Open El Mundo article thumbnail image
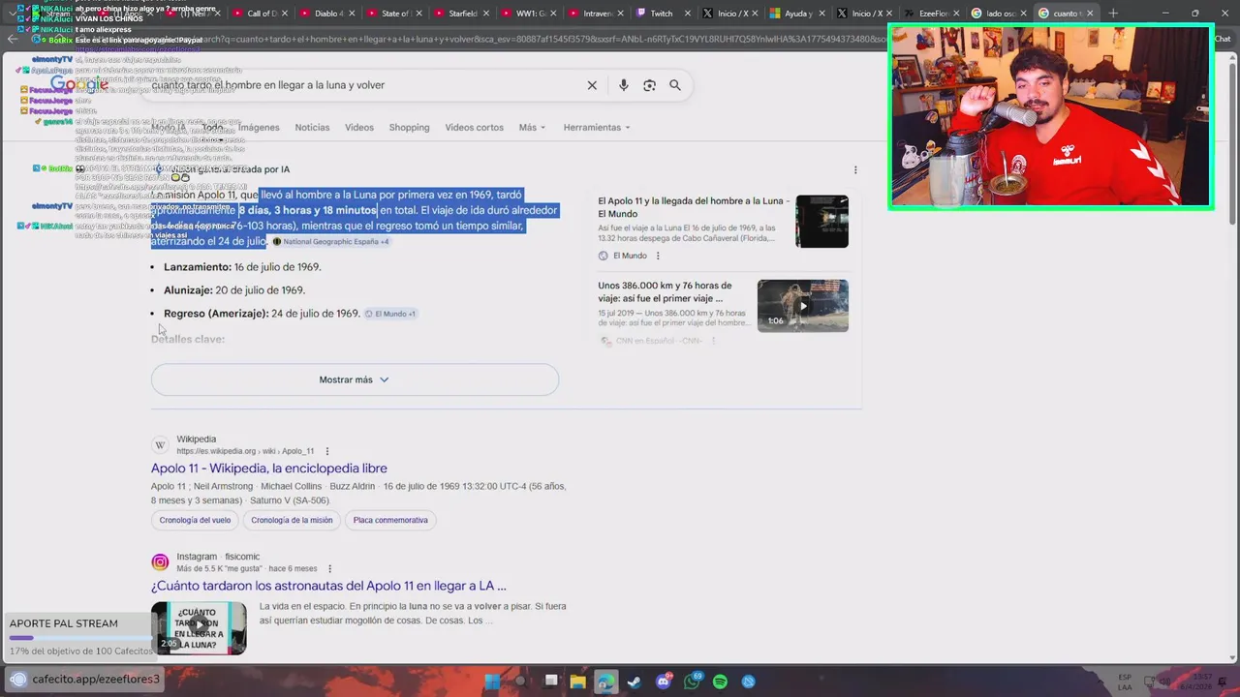The height and width of the screenshot is (697, 1240). tap(821, 222)
